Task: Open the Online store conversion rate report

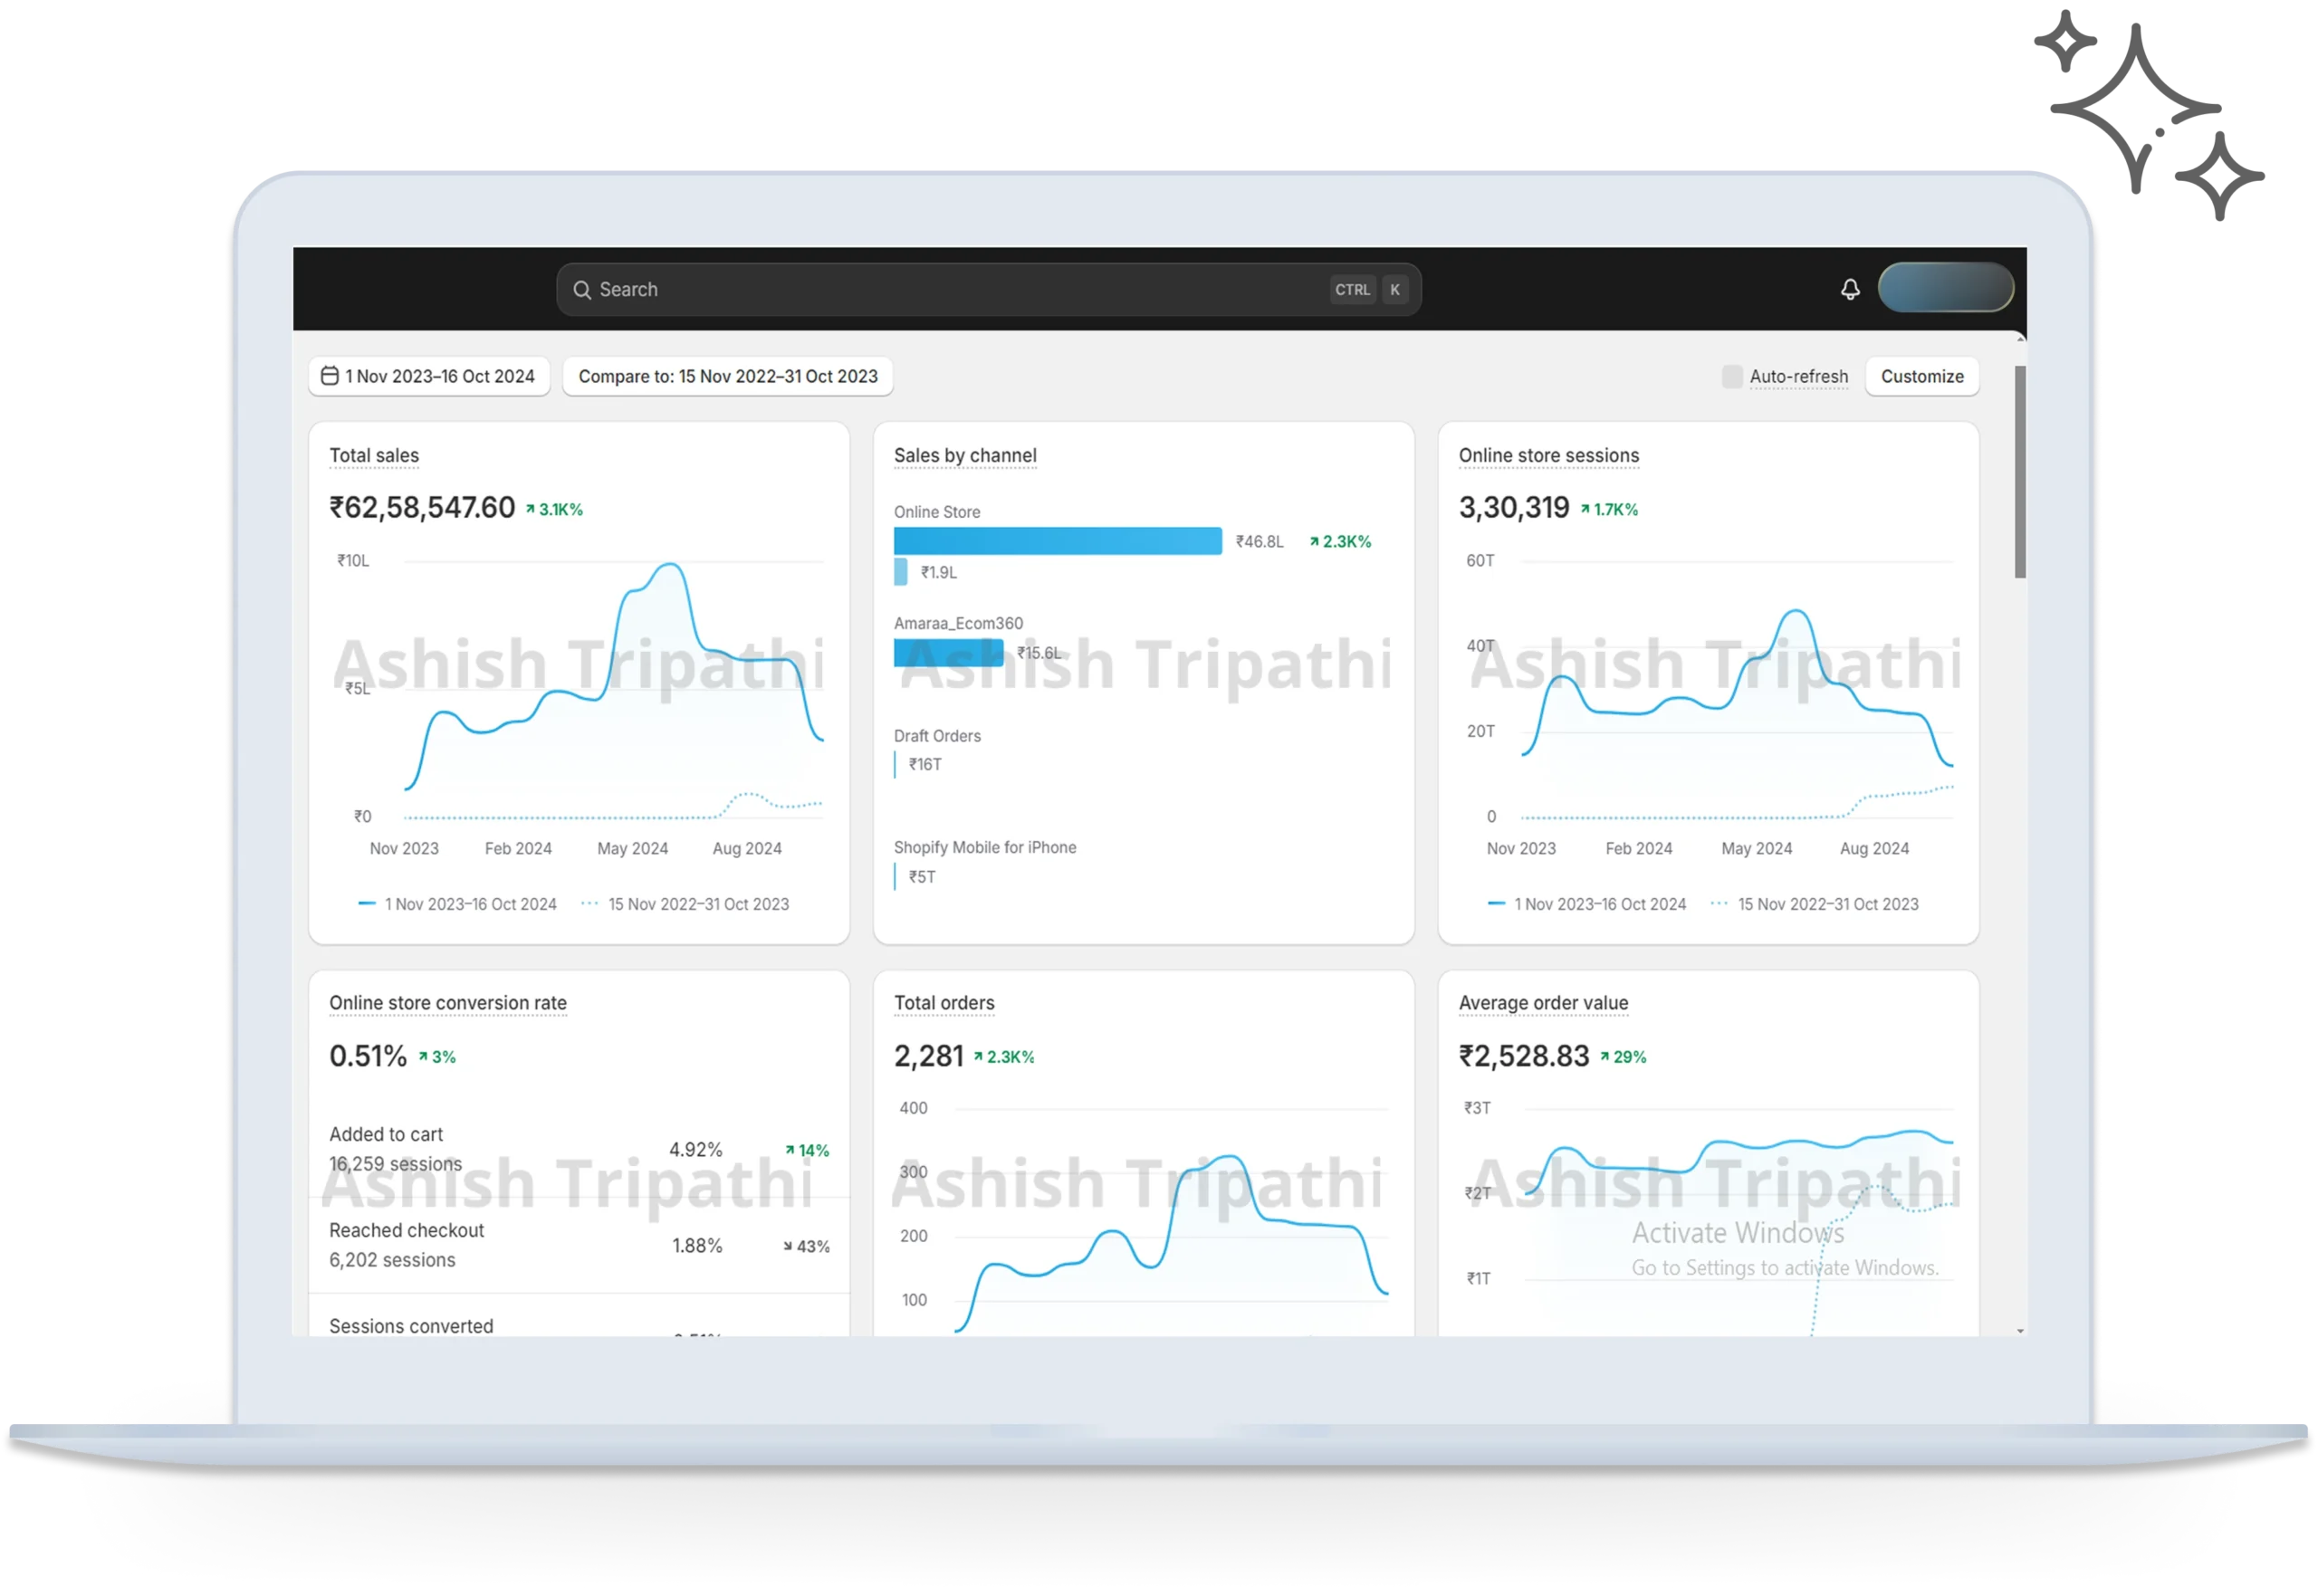Action: pos(447,1002)
